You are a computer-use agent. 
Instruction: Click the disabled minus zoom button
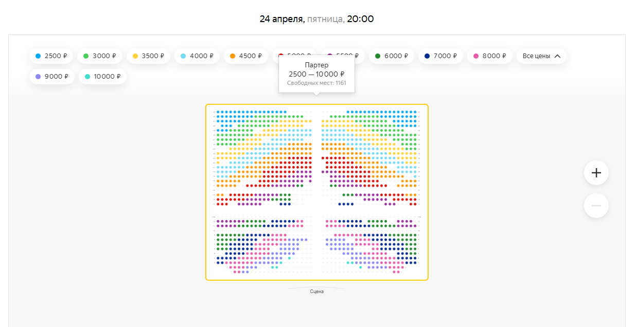coord(596,206)
